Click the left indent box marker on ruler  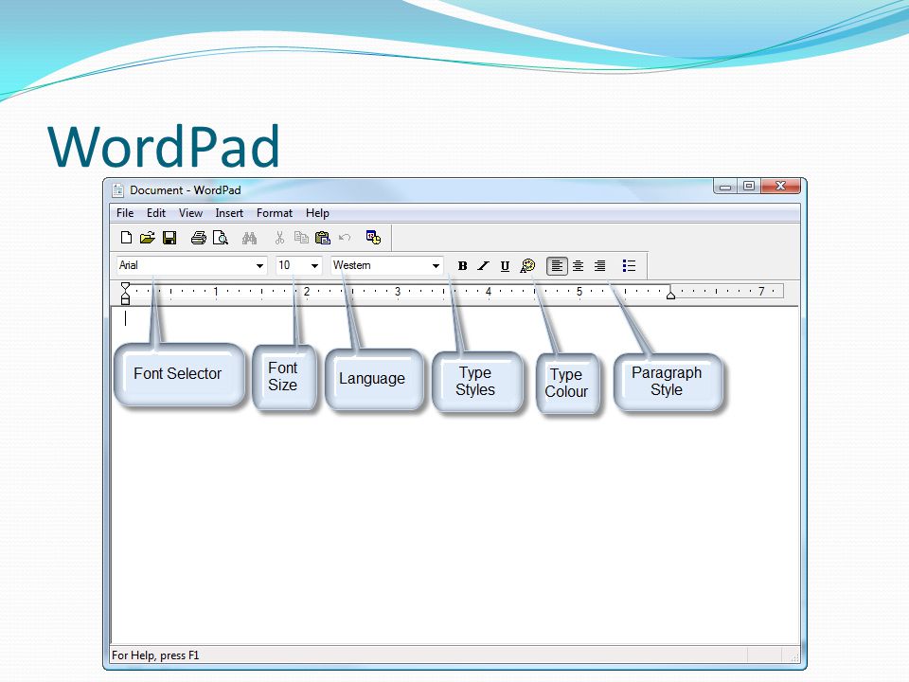[x=125, y=301]
